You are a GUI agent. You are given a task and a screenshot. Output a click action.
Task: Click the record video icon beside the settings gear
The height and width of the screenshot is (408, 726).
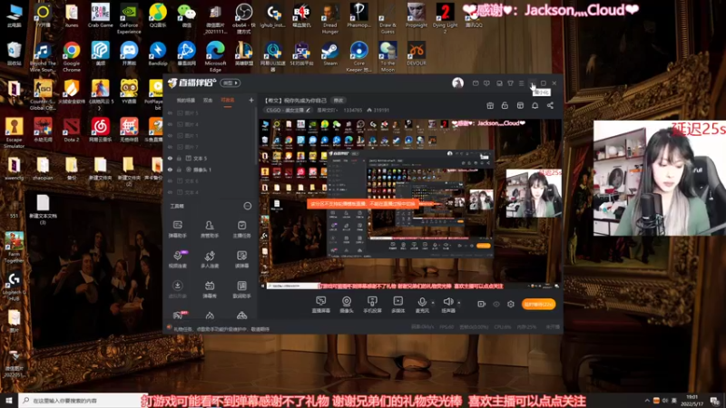pyautogui.click(x=482, y=304)
